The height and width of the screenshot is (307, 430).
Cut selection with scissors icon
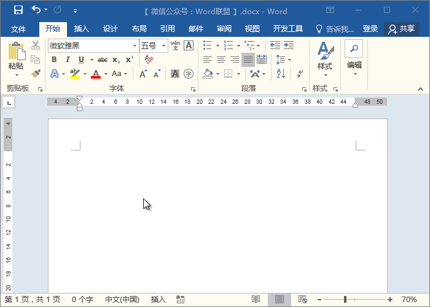coord(36,45)
